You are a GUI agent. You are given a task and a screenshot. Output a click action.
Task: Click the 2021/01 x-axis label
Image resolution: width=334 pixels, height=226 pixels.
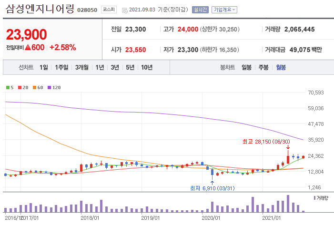pyautogui.click(x=272, y=218)
